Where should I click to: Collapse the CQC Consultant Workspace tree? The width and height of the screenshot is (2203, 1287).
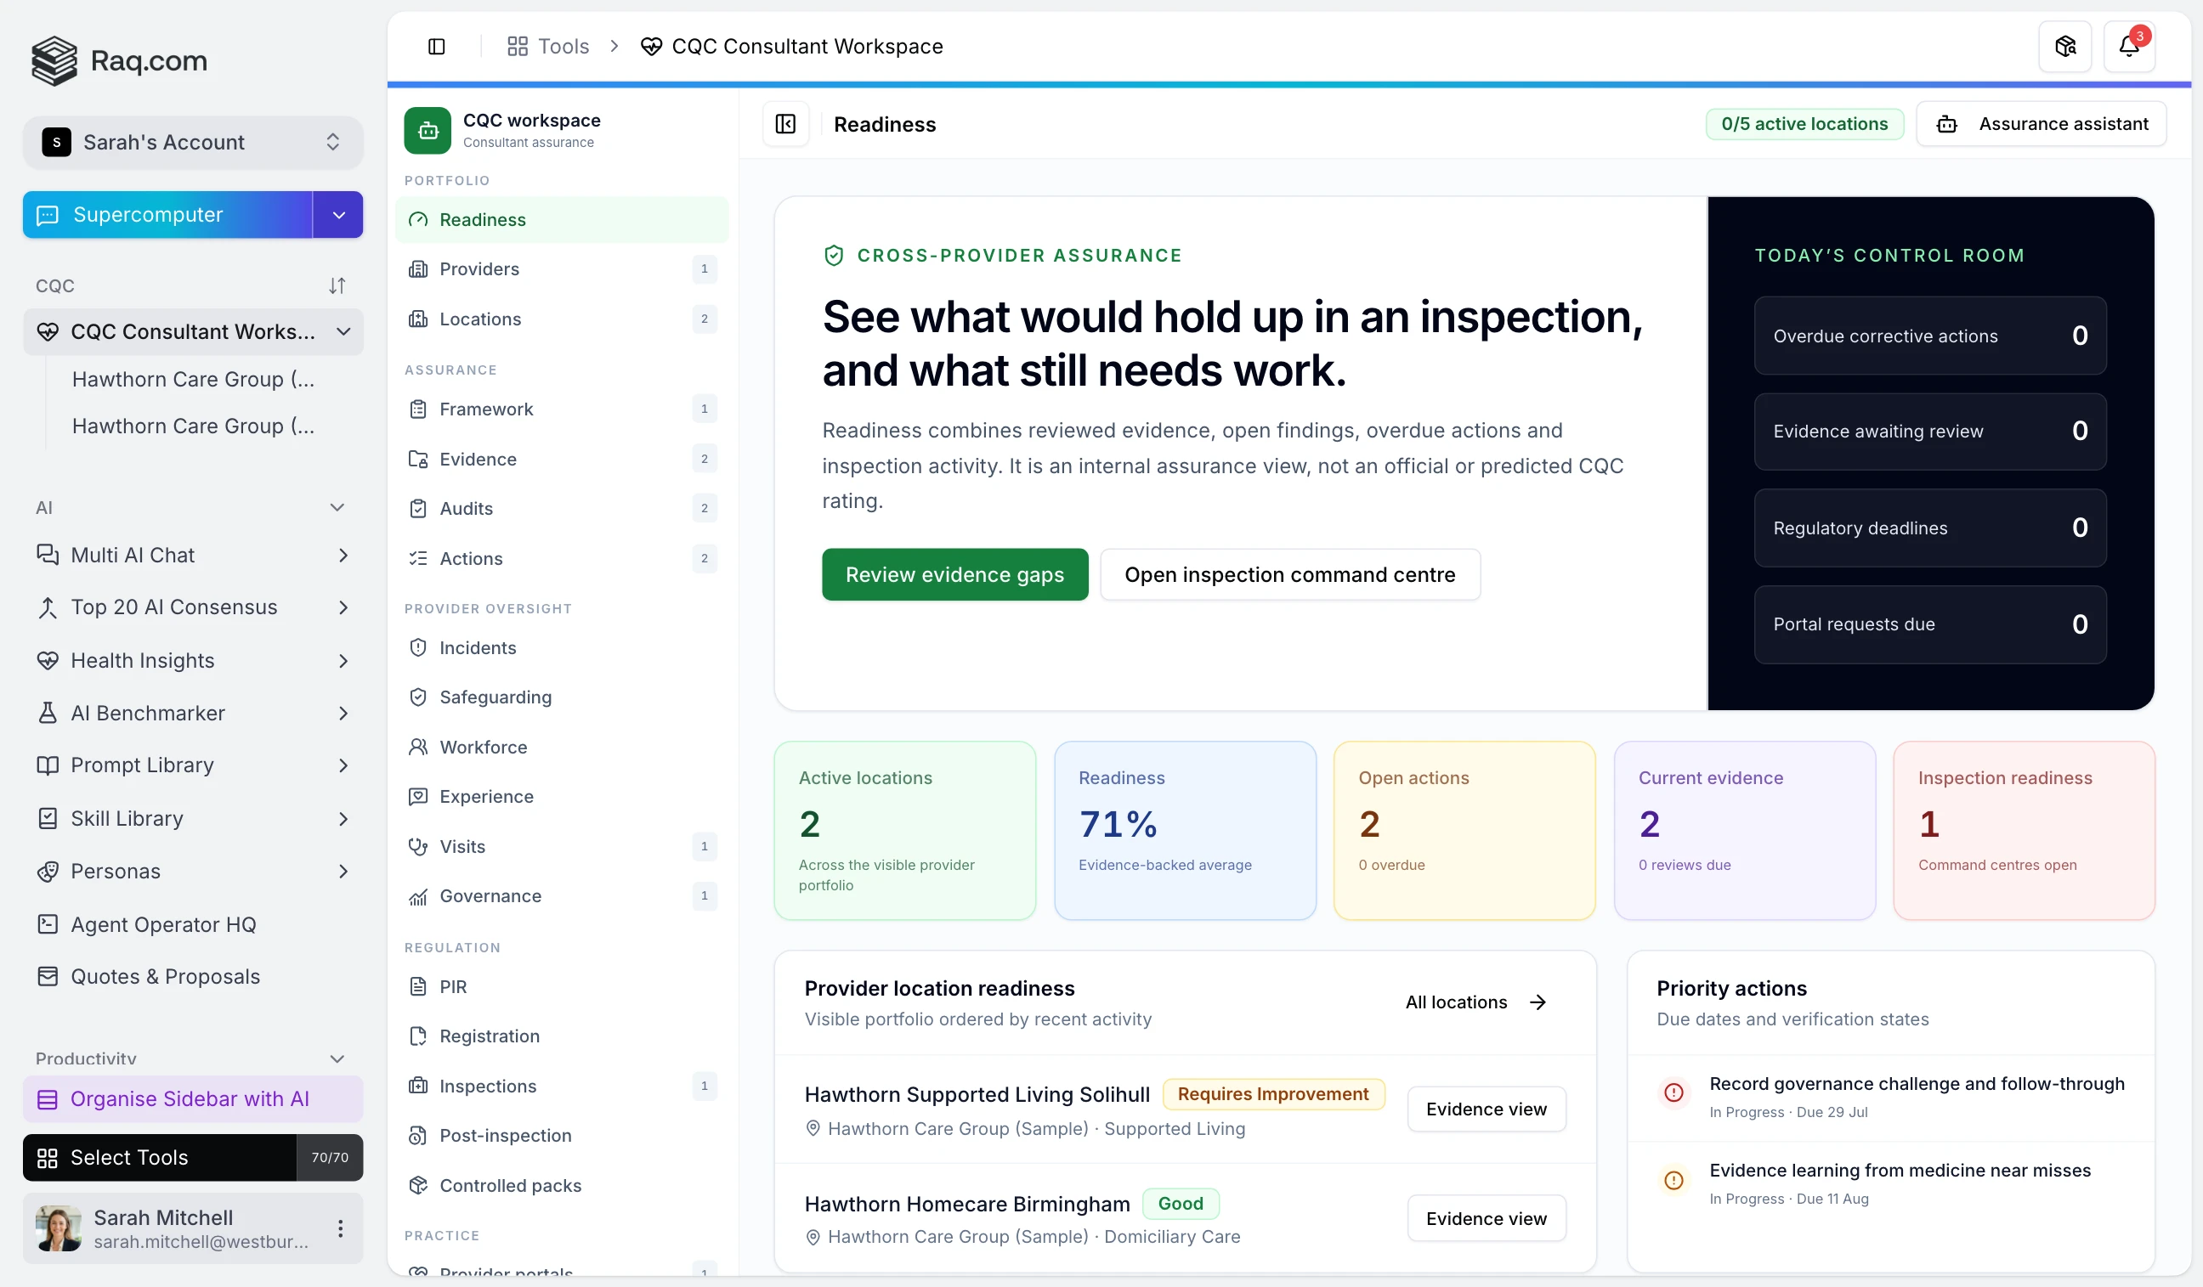343,332
